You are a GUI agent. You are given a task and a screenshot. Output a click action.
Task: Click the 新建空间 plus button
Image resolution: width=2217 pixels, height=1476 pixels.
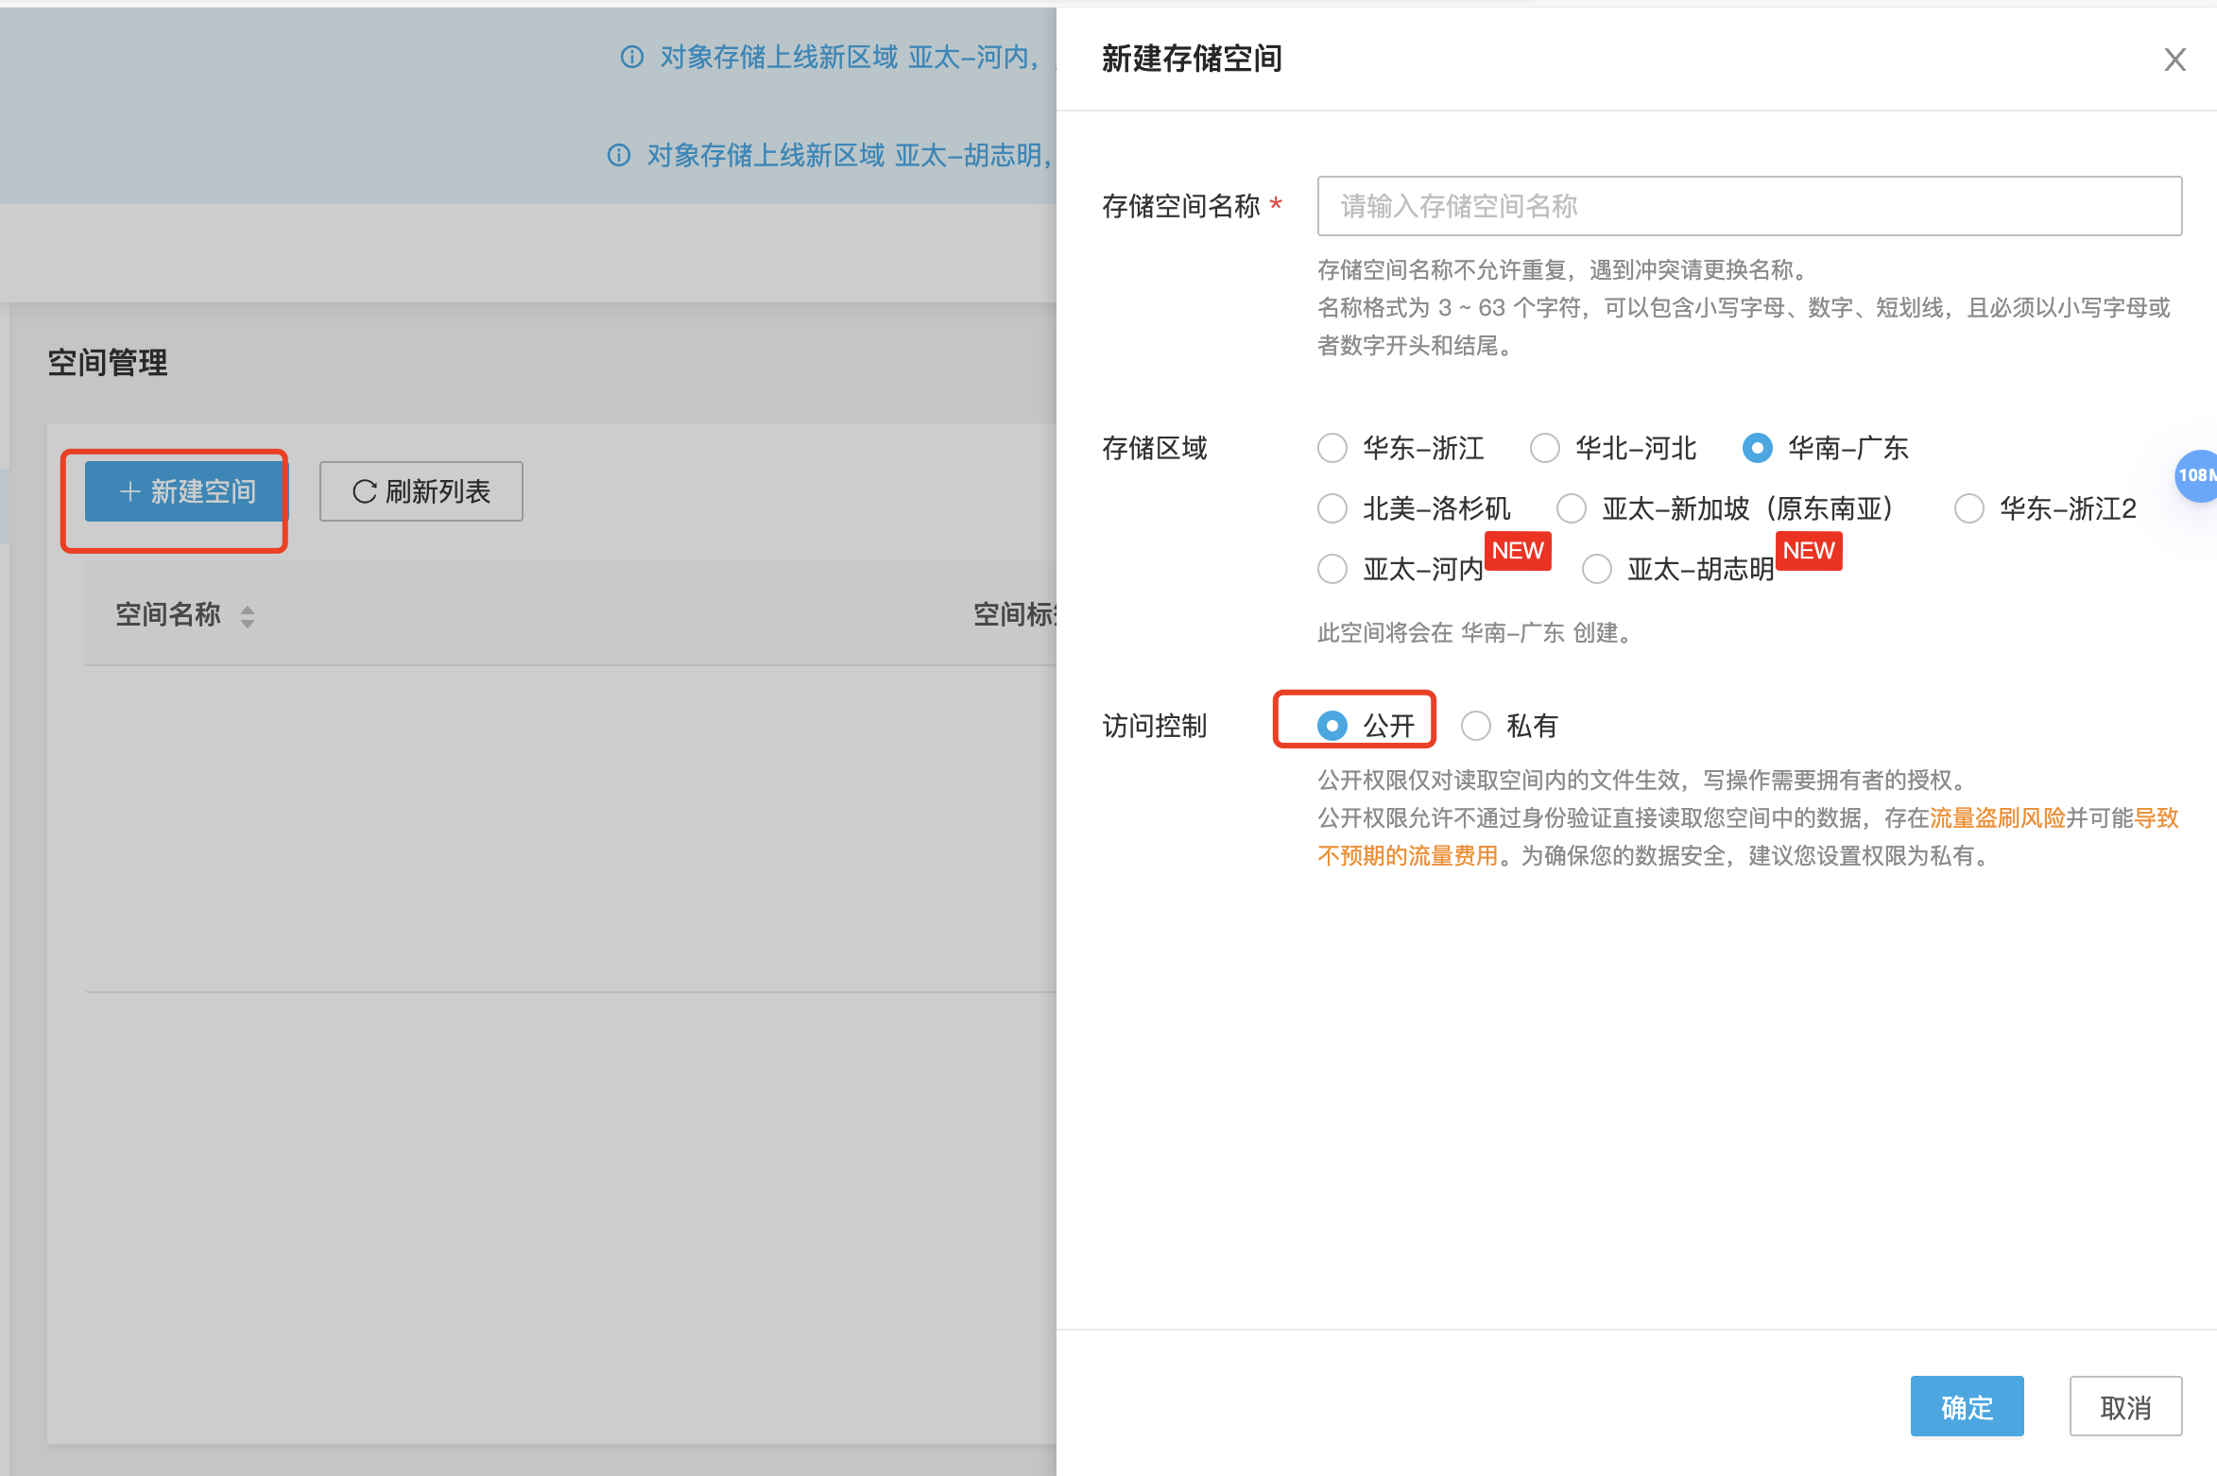coord(185,491)
